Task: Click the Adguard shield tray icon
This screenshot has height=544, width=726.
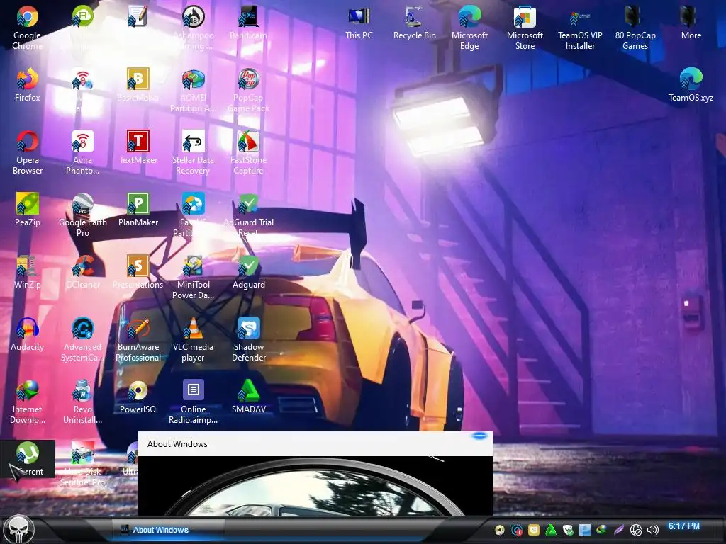Action: [568, 530]
